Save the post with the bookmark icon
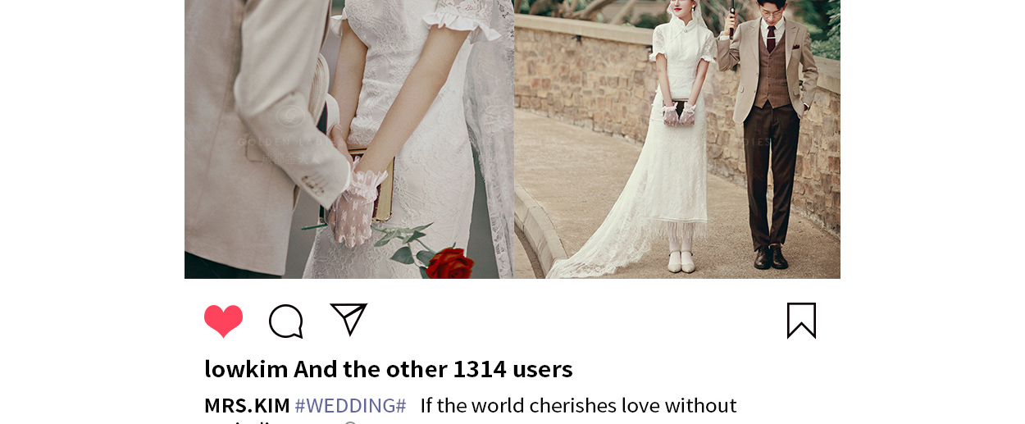The width and height of the screenshot is (1025, 424). (x=801, y=321)
